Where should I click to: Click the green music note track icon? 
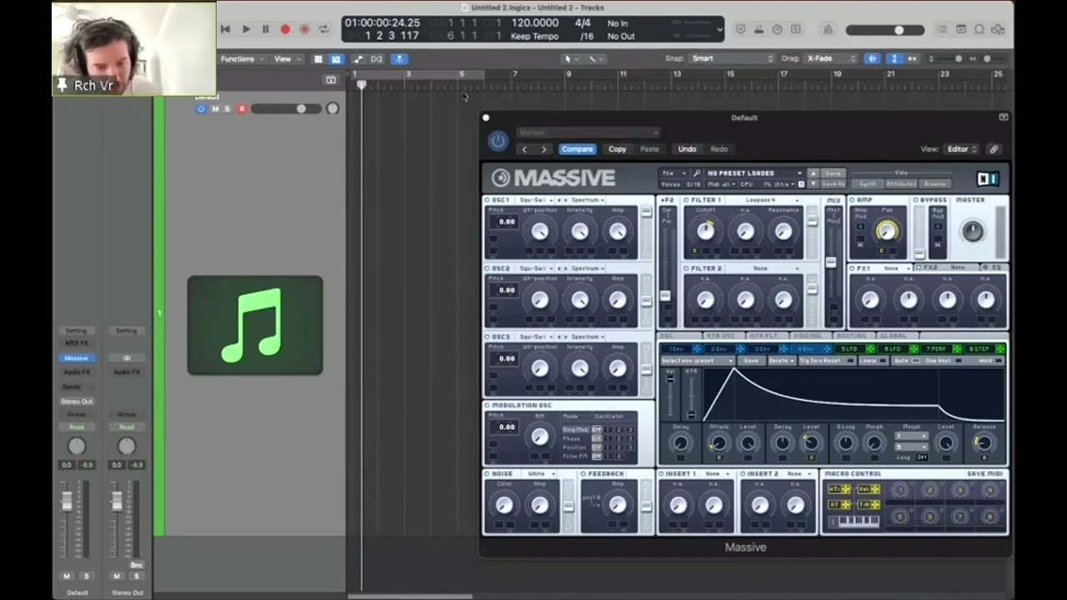tap(255, 325)
